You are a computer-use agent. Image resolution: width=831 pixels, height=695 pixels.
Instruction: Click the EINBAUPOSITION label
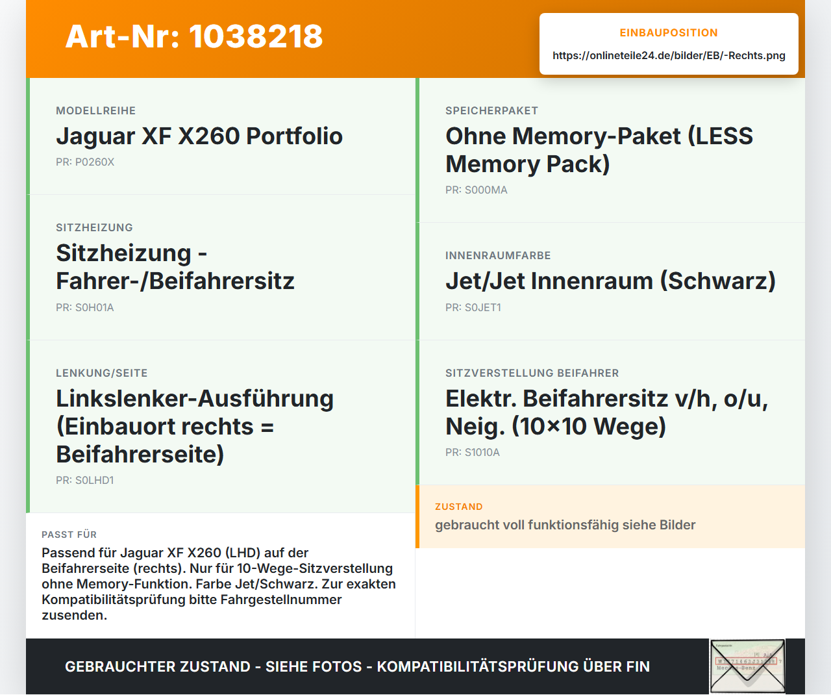[x=669, y=32]
